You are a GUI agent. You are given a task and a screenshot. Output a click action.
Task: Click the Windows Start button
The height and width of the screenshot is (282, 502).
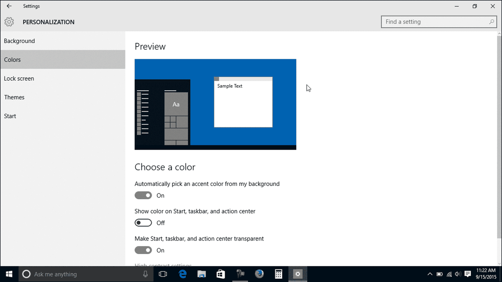tap(9, 274)
